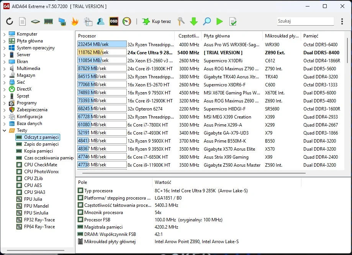Open the OSD panel icon
352x255 pixels.
114,21
